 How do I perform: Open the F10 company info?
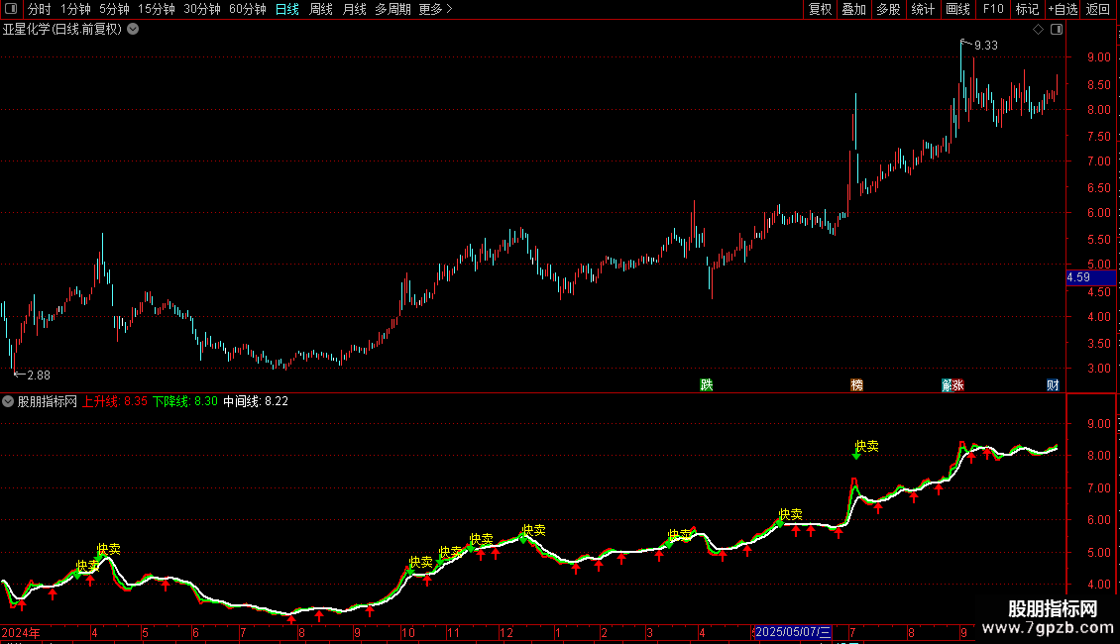pos(993,9)
